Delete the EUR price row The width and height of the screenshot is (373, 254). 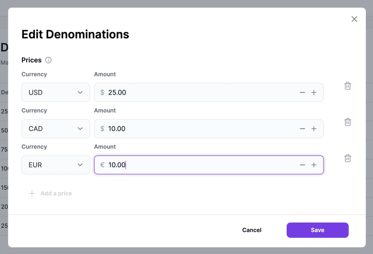pyautogui.click(x=347, y=158)
